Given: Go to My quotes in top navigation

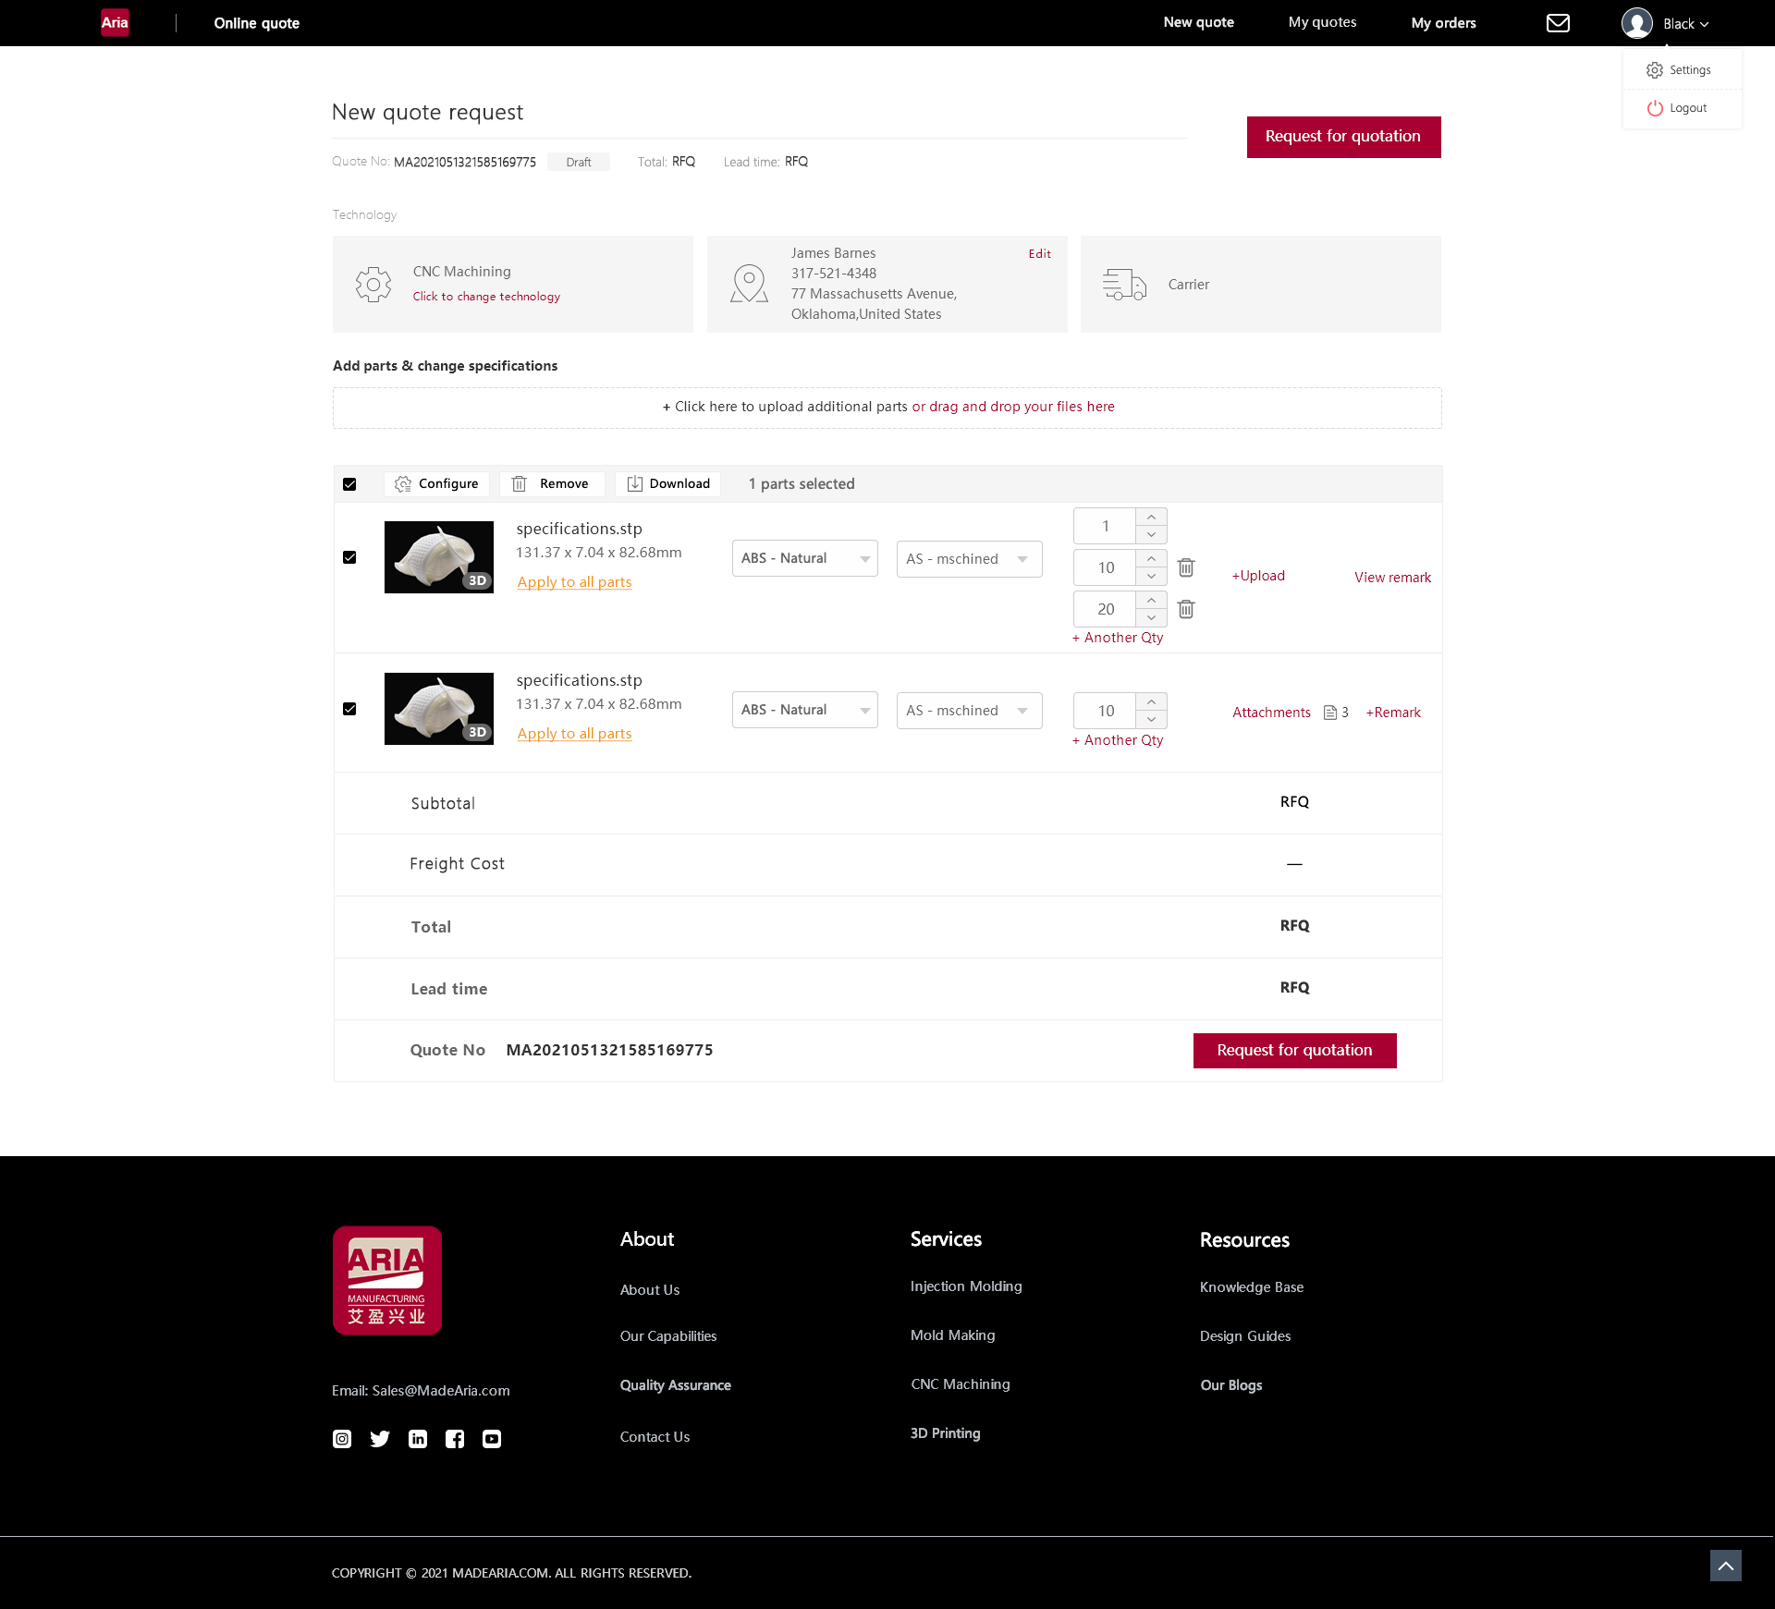Looking at the screenshot, I should coord(1322,22).
